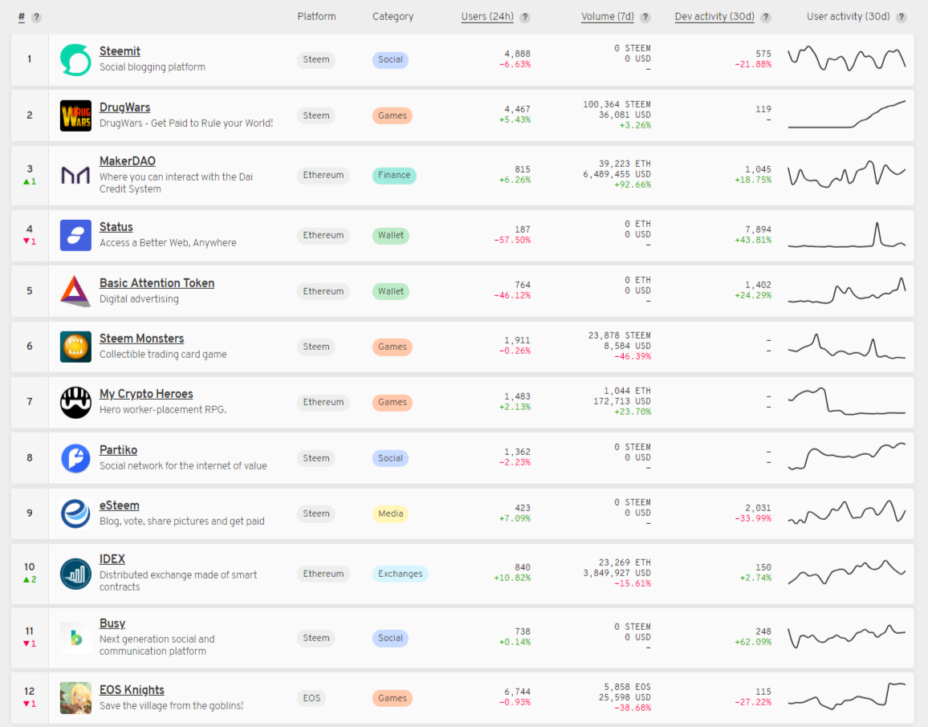The height and width of the screenshot is (727, 928).
Task: Sort by the # rank column header
Action: point(22,17)
